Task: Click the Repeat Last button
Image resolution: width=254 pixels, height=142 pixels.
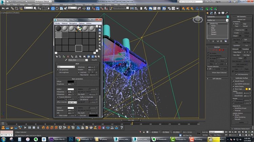Action: coord(241,20)
